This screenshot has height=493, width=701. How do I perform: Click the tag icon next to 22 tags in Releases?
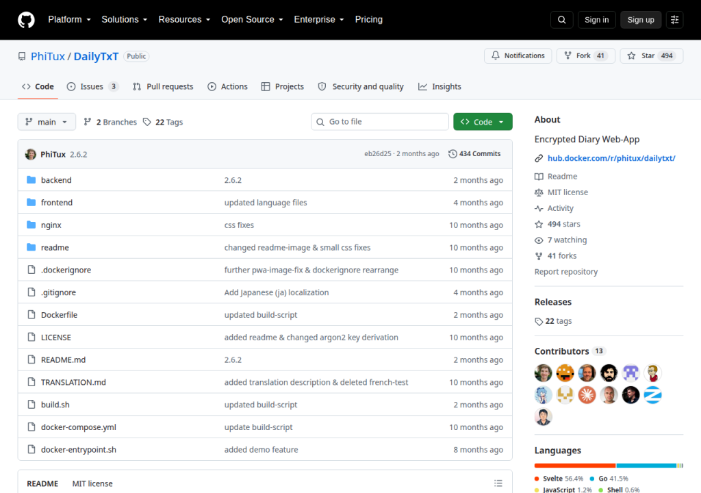point(539,321)
